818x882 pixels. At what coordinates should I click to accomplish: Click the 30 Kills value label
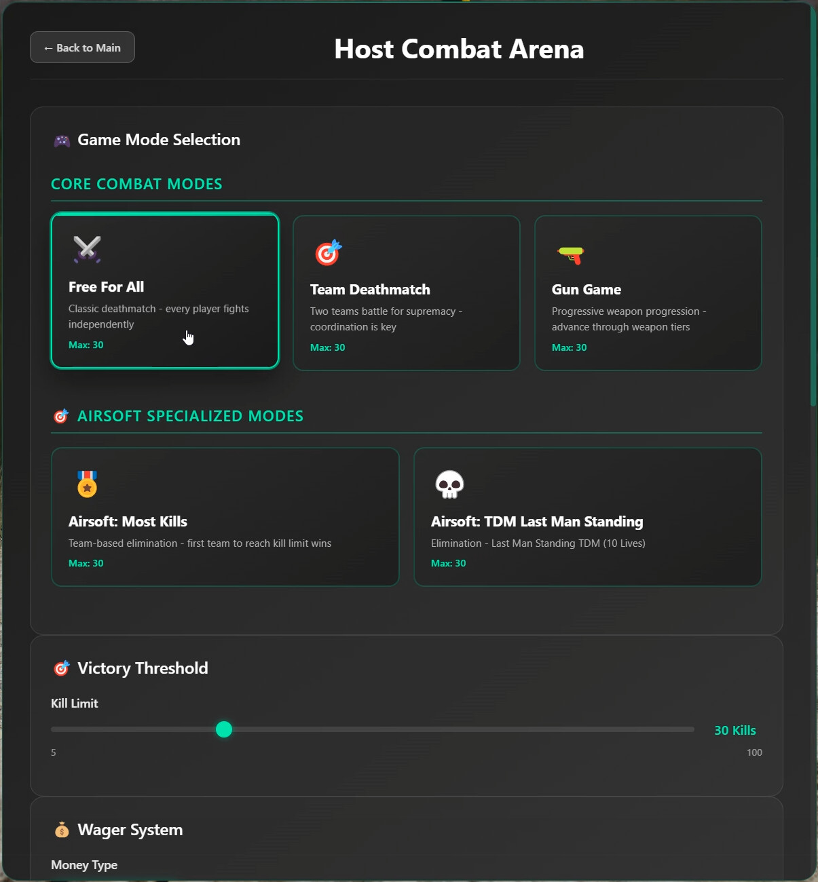coord(735,730)
